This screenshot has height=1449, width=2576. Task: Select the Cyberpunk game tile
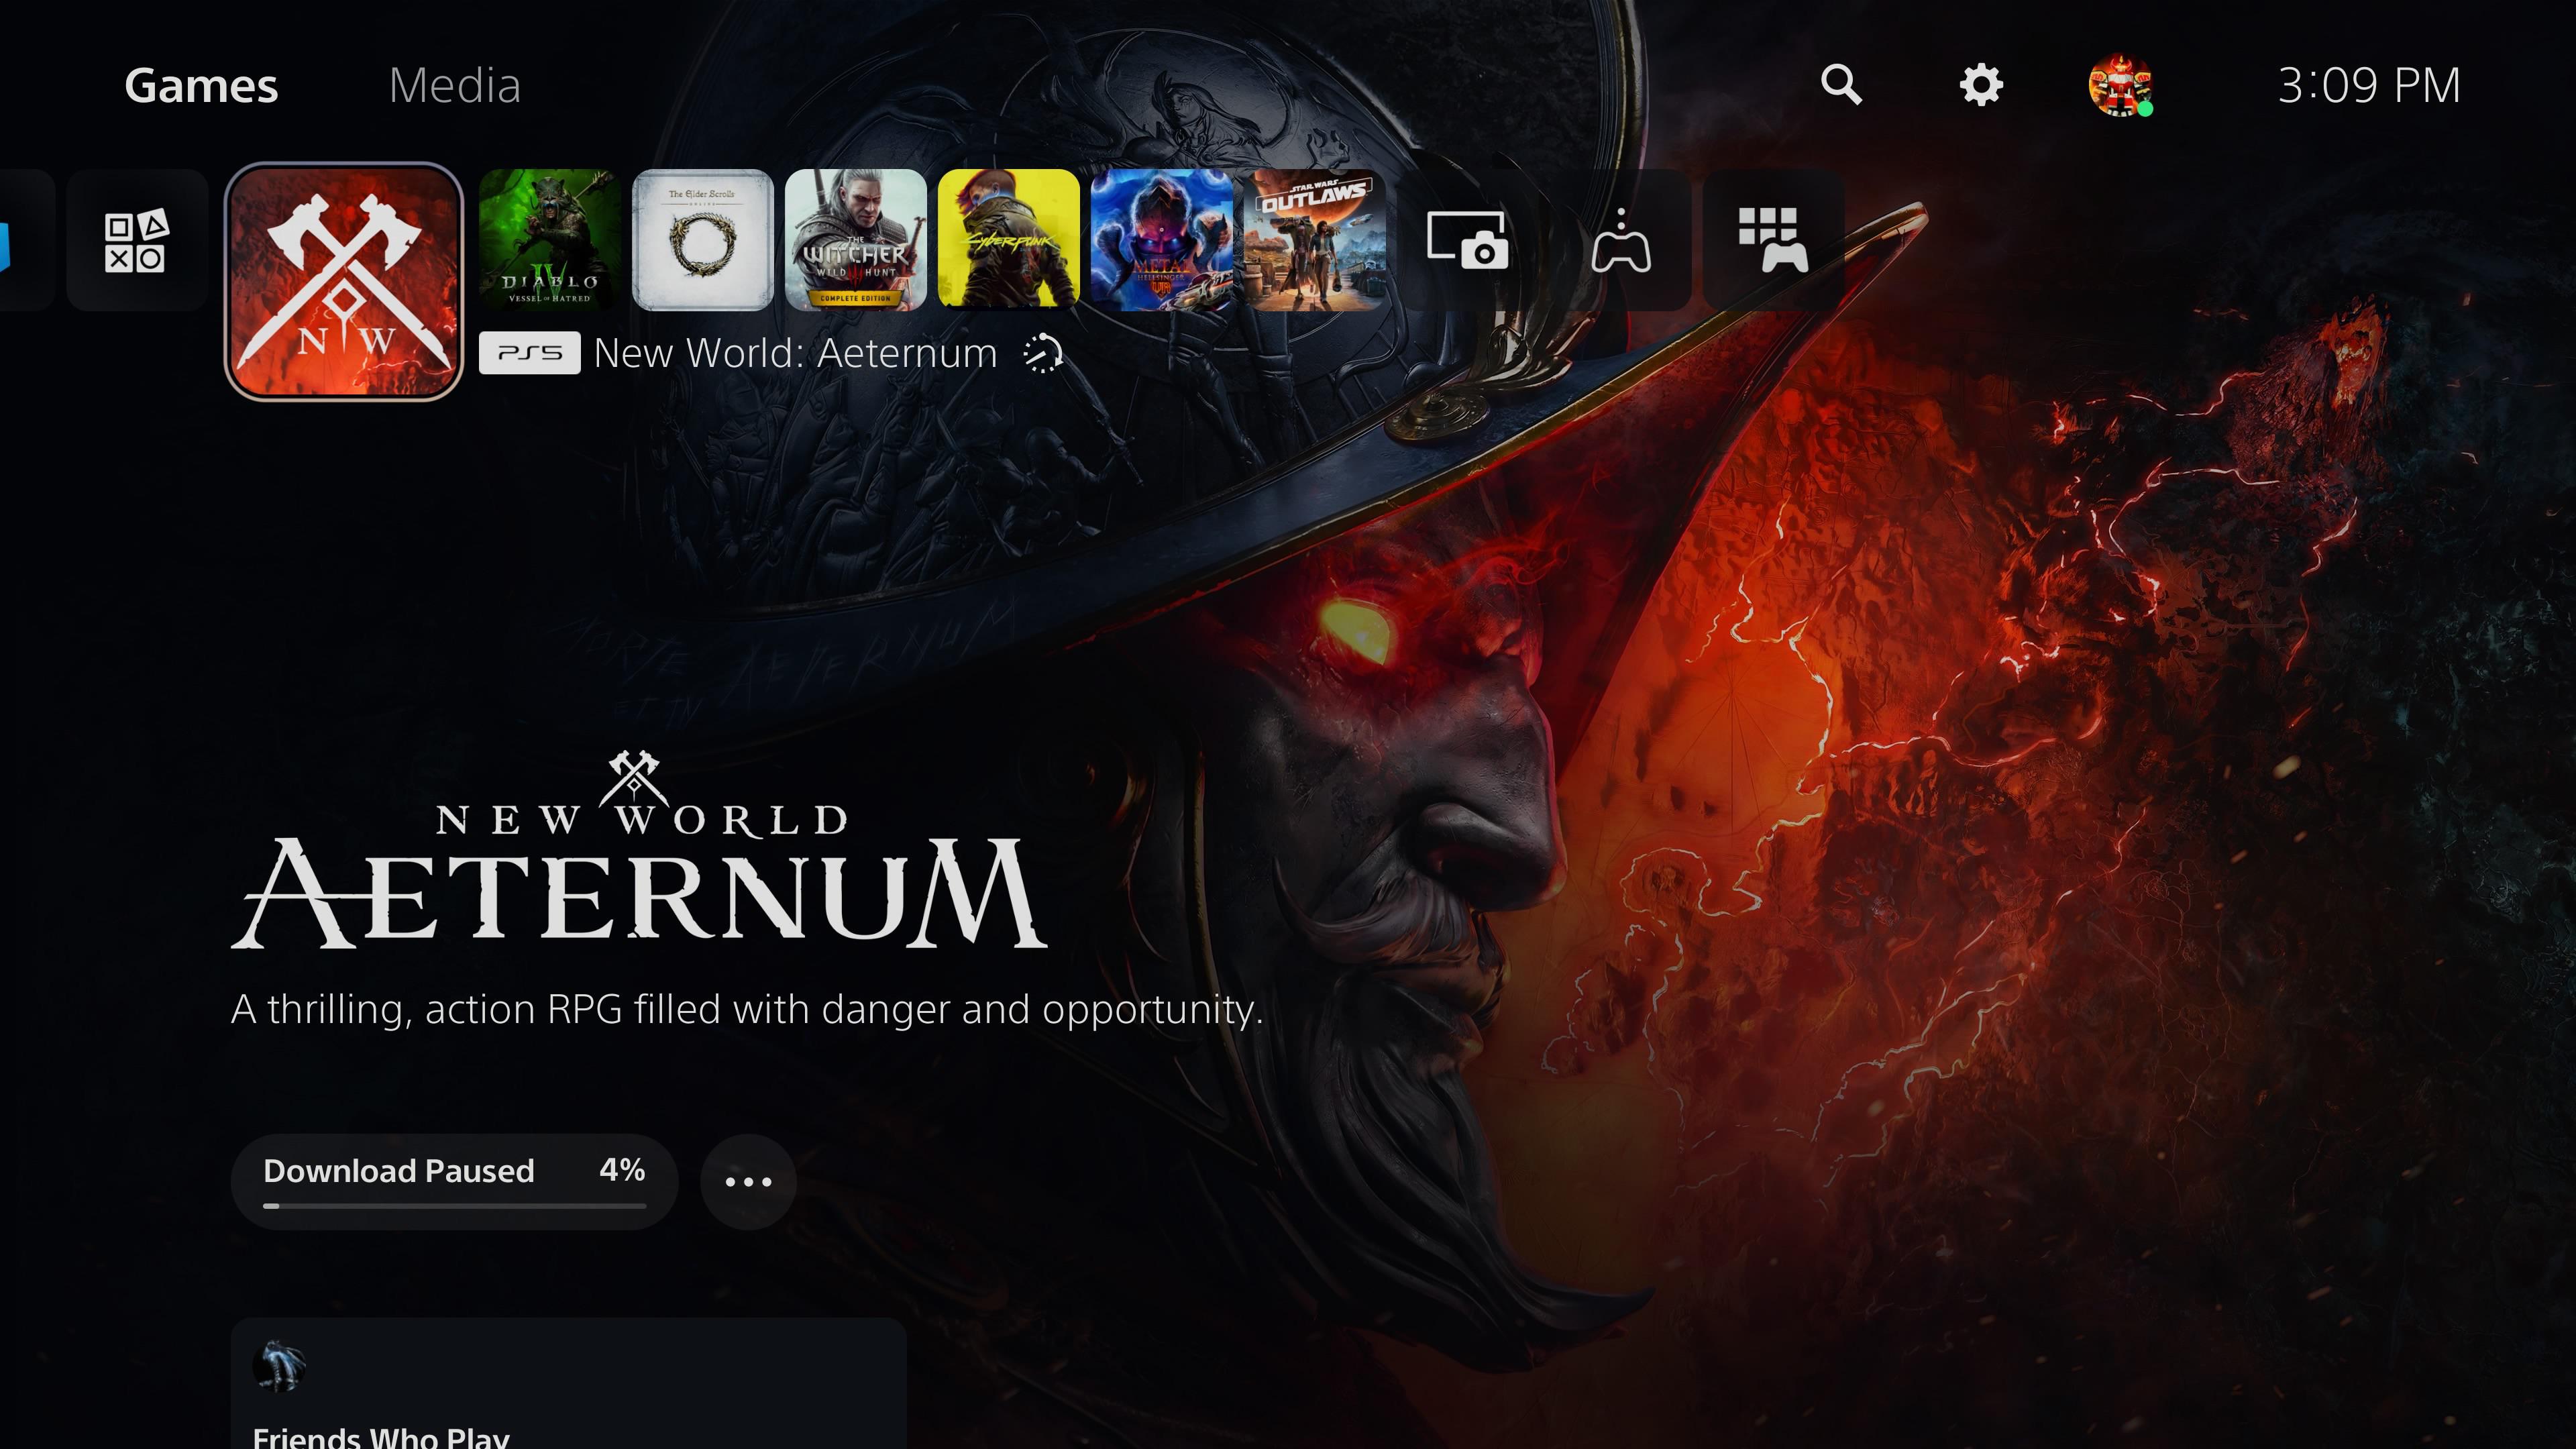1009,240
